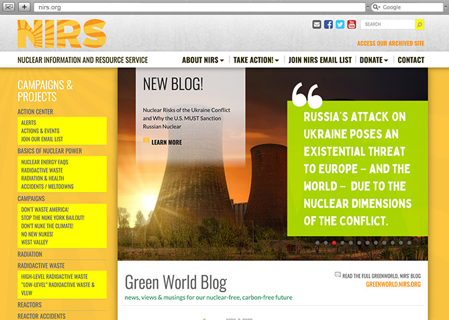Click the Google search magnifier icon
449x320 pixels.
376,7
